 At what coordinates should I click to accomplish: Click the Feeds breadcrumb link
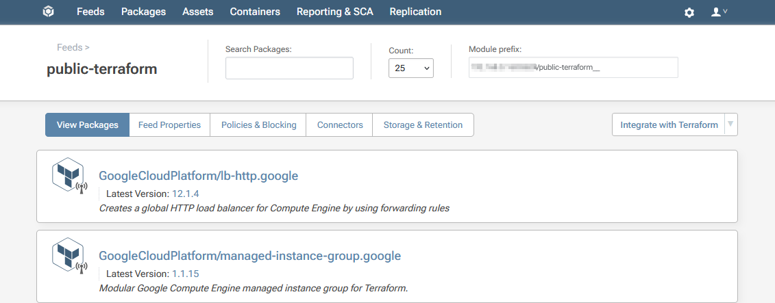tap(70, 48)
